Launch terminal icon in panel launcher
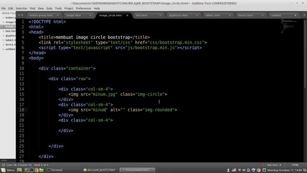The image size is (307, 173). (31, 170)
